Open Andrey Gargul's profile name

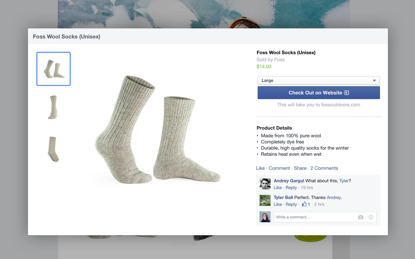tap(289, 181)
